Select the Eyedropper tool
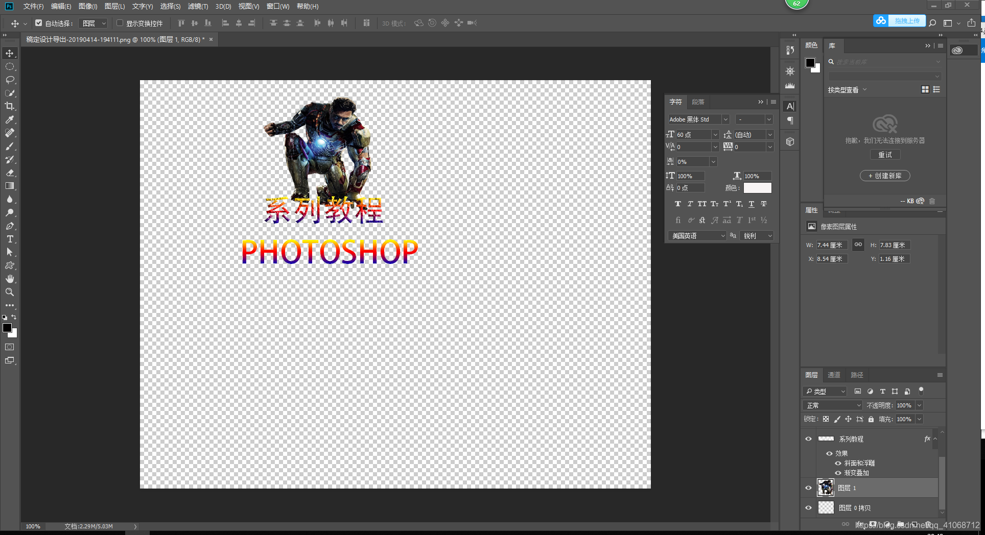The width and height of the screenshot is (985, 535). (10, 119)
